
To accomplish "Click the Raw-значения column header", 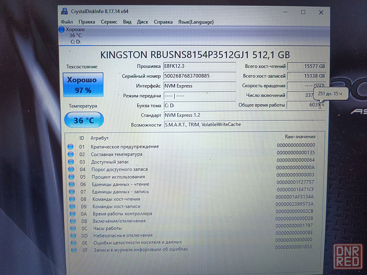I will pos(300,136).
